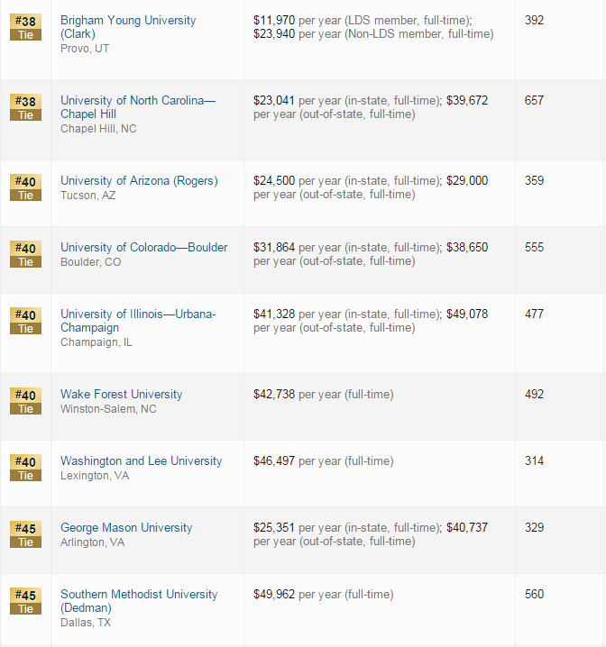Open Wake Forest University link
Screen dimensions: 606x647
point(121,395)
